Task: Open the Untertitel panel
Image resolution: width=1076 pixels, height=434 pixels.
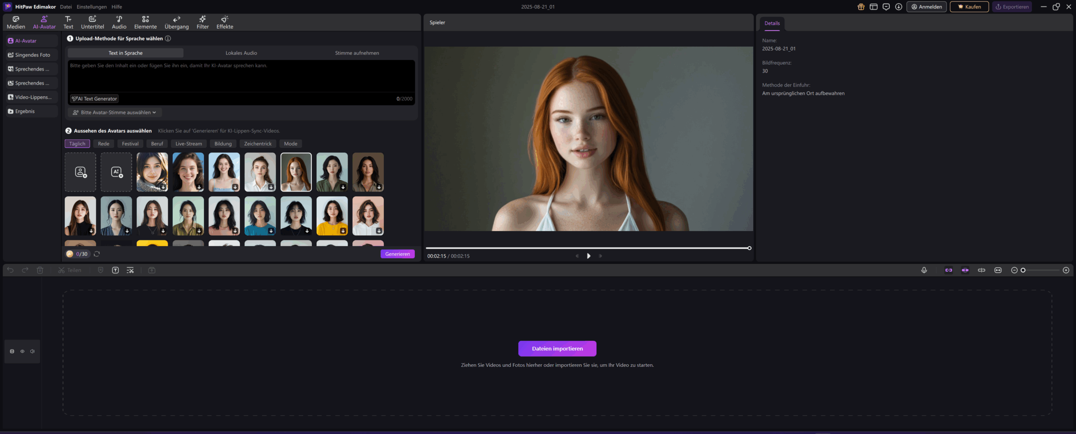Action: (92, 22)
